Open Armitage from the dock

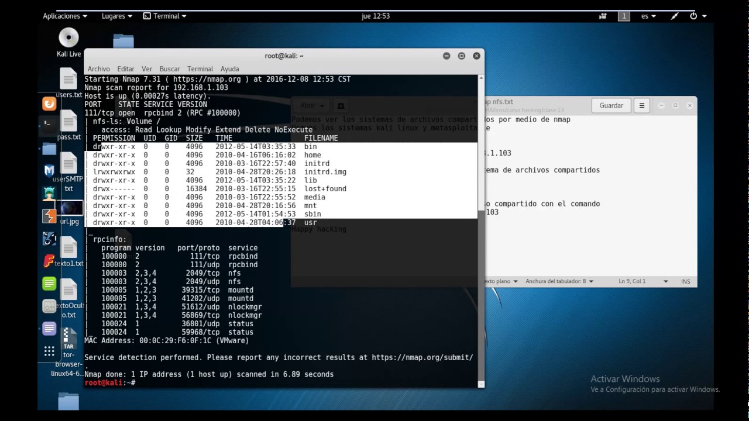tap(49, 193)
